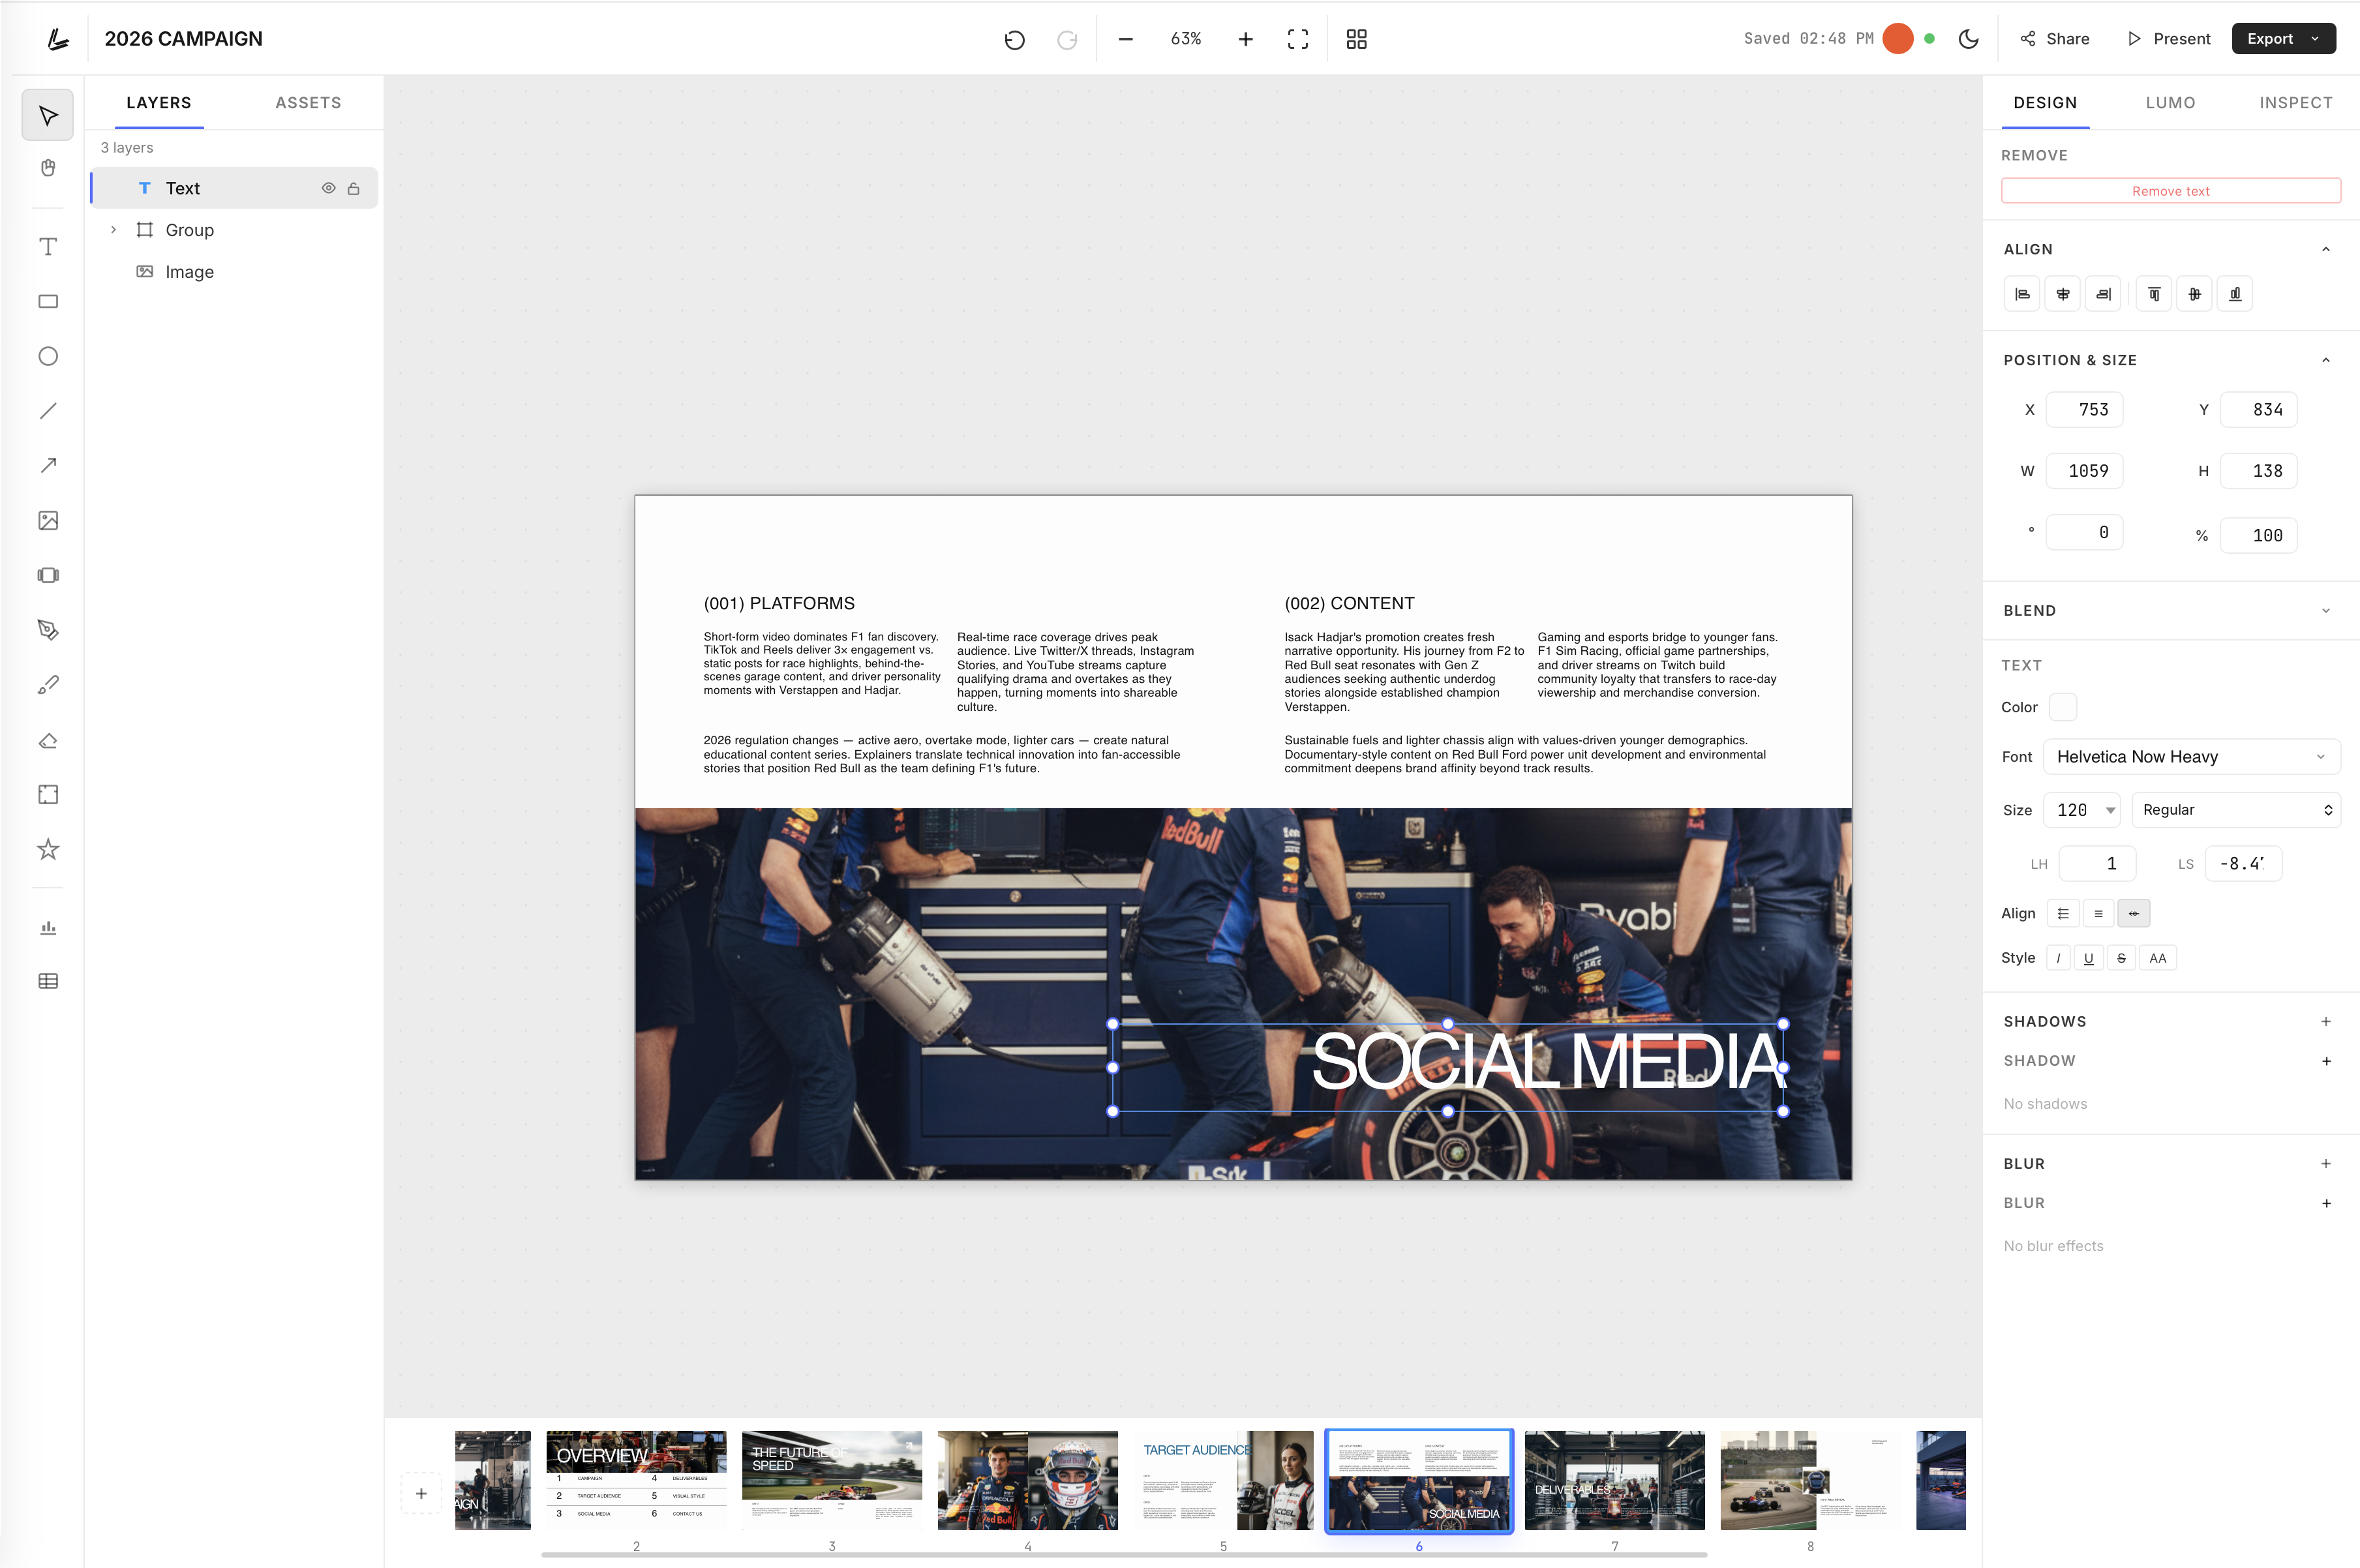Select the Text tool in toolbar
2360x1568 pixels.
click(48, 247)
